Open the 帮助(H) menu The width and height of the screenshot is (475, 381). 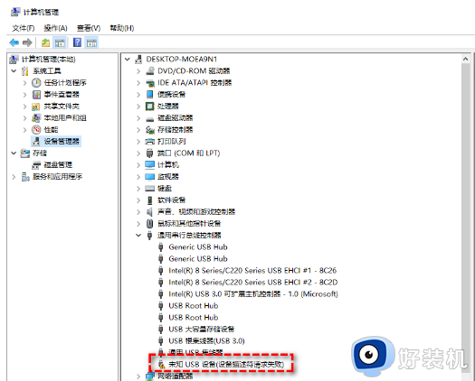[122, 28]
